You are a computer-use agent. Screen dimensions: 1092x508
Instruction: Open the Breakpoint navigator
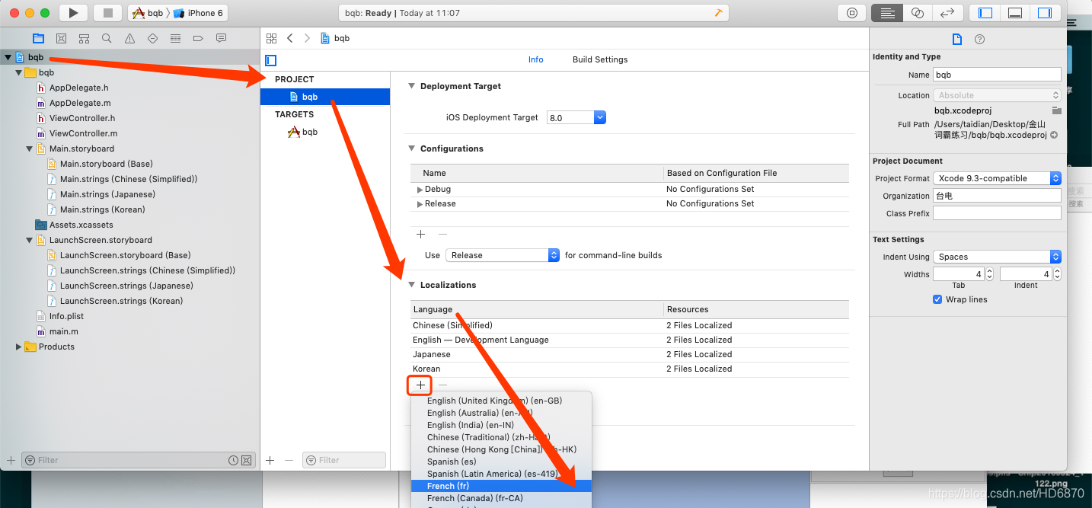(x=198, y=38)
